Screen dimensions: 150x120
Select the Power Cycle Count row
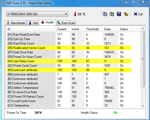[x=69, y=66]
